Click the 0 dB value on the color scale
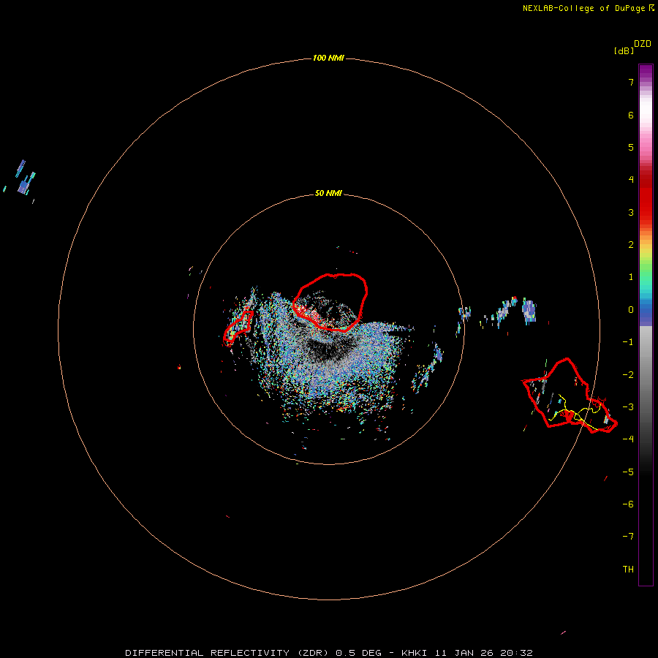This screenshot has height=658, width=658. (631, 310)
